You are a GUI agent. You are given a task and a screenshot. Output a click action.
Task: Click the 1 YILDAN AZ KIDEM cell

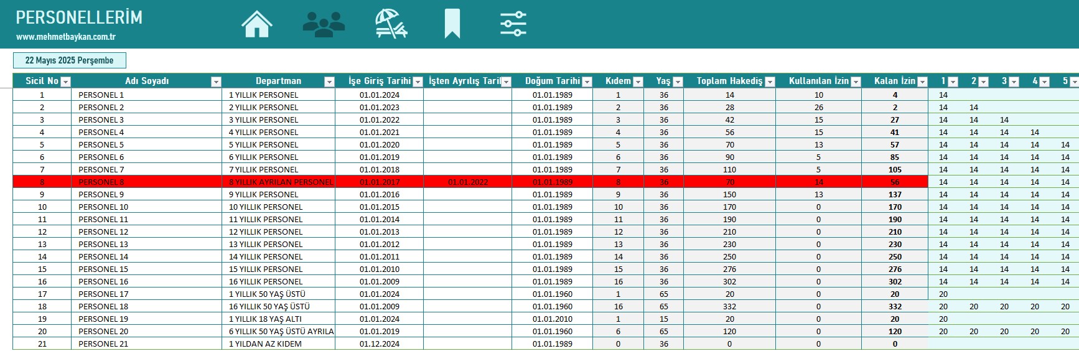click(x=278, y=344)
